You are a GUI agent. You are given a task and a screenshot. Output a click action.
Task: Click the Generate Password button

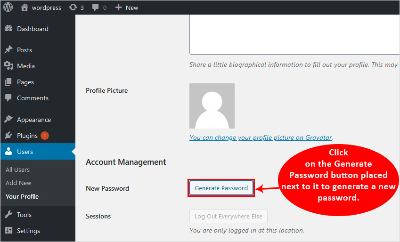(221, 188)
